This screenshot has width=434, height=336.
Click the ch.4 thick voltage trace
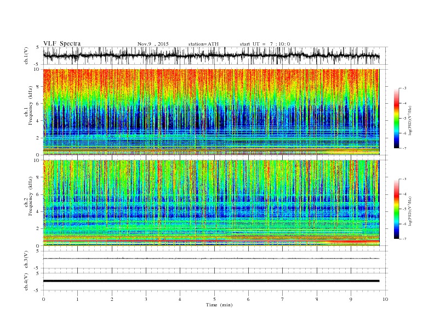click(x=211, y=281)
